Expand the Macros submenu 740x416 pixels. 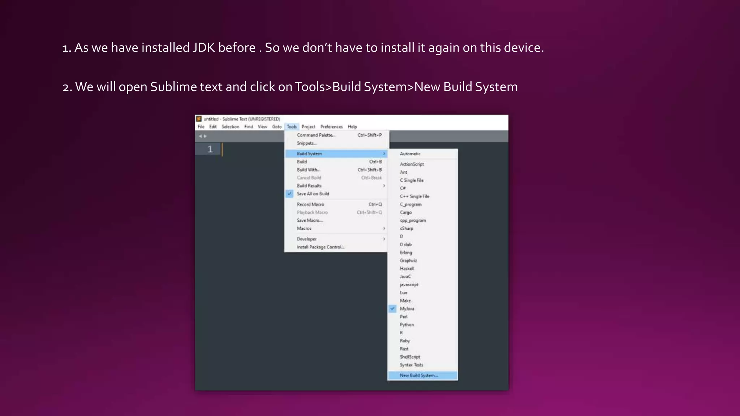pyautogui.click(x=336, y=228)
